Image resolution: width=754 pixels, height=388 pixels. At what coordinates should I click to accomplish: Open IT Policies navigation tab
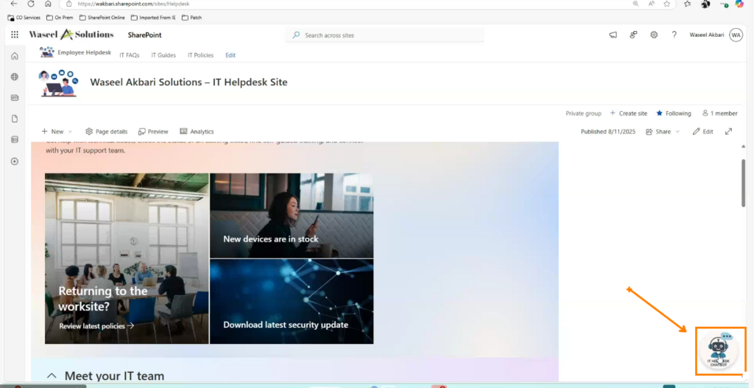coord(200,55)
